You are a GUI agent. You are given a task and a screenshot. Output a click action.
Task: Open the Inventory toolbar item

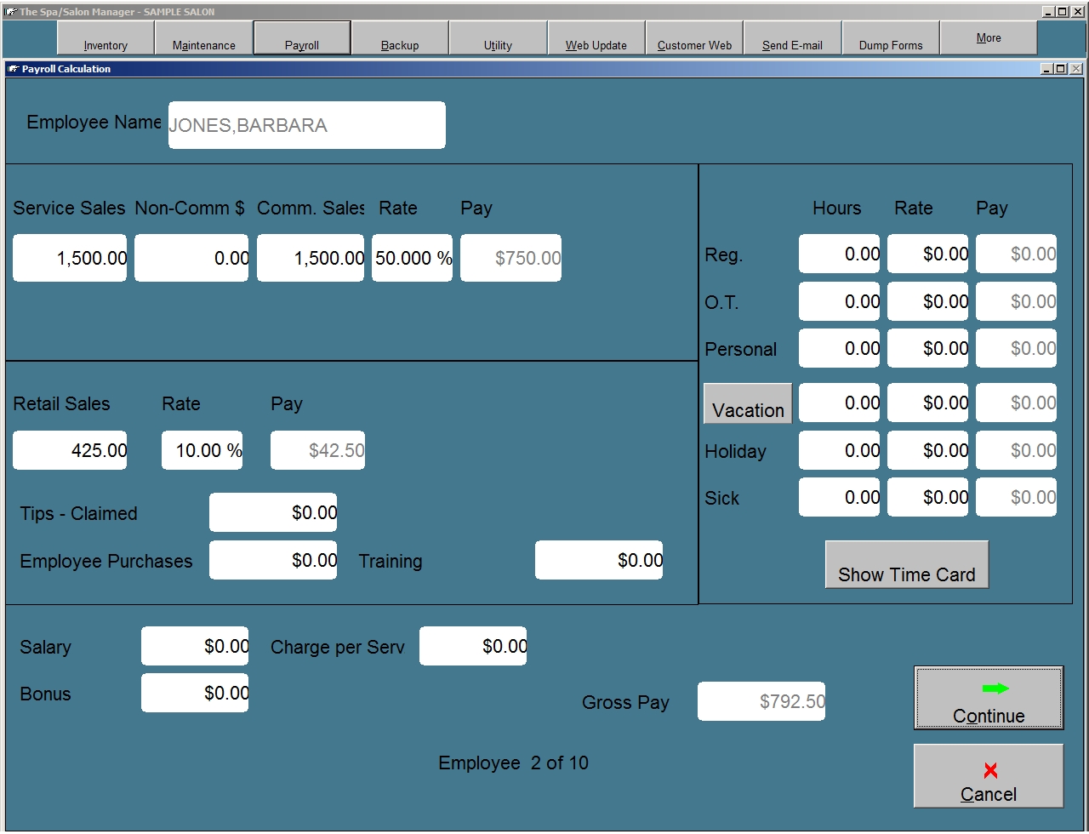(105, 38)
